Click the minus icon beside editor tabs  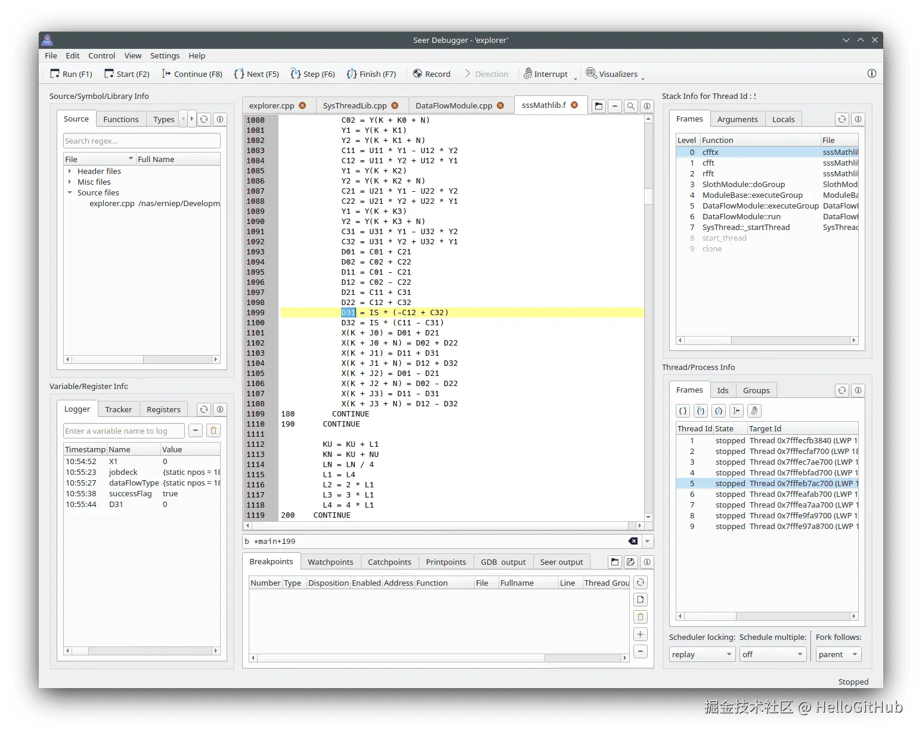[615, 106]
